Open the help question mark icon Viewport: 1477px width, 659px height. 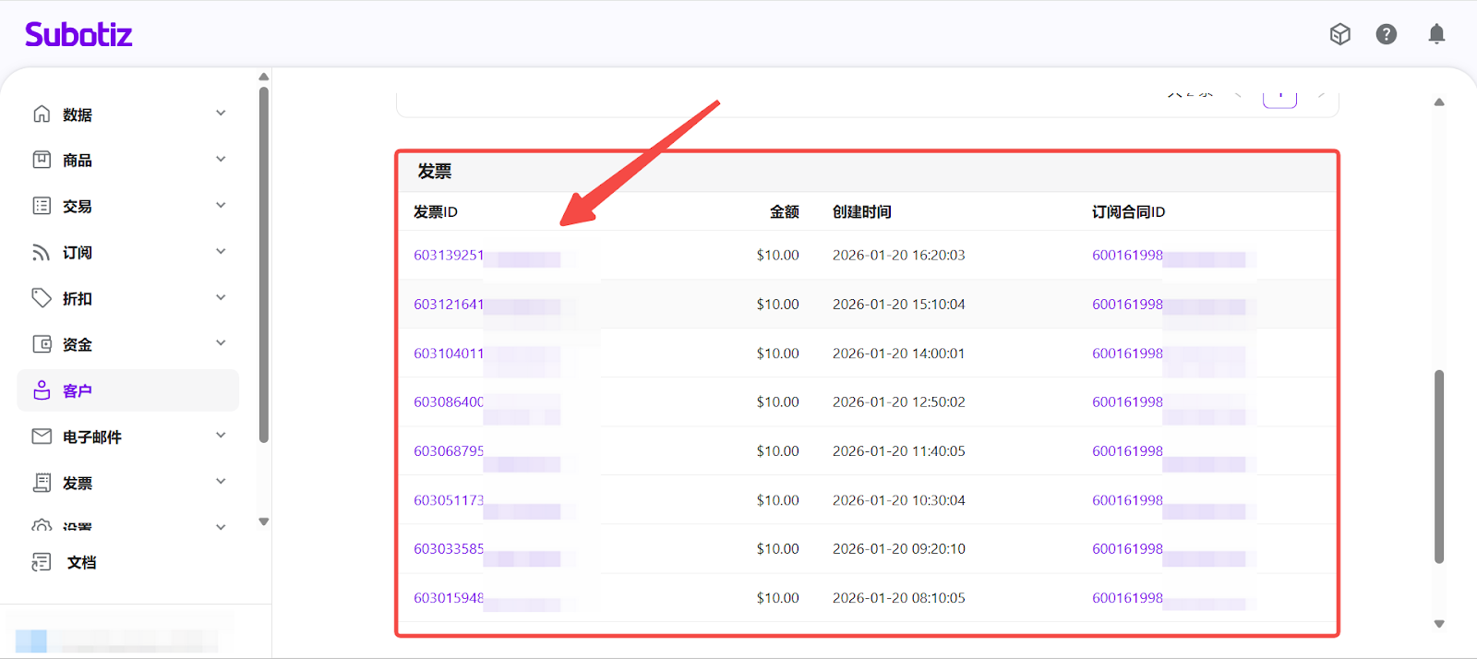[1386, 34]
